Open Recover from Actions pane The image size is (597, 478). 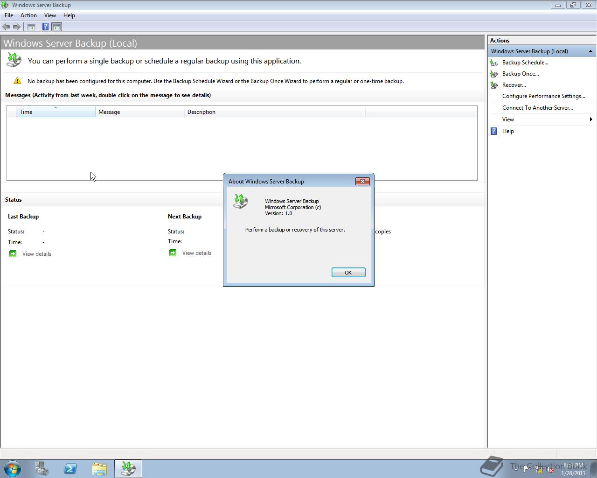[514, 85]
